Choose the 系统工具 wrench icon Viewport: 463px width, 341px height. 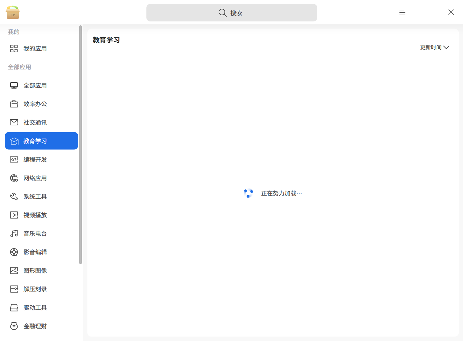pyautogui.click(x=14, y=196)
